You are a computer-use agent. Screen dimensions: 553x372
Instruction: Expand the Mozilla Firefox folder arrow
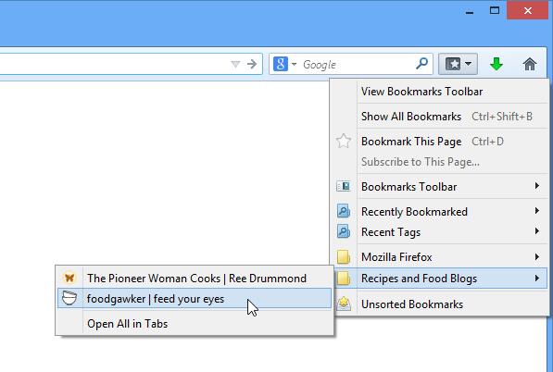click(536, 257)
